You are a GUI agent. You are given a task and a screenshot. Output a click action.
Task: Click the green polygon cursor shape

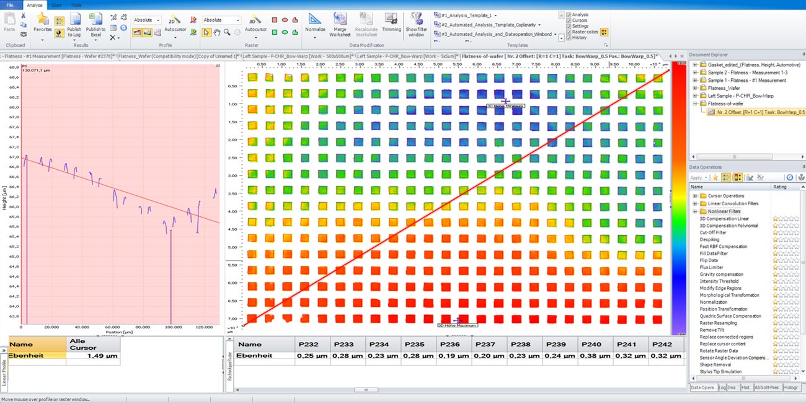pyautogui.click(x=295, y=32)
